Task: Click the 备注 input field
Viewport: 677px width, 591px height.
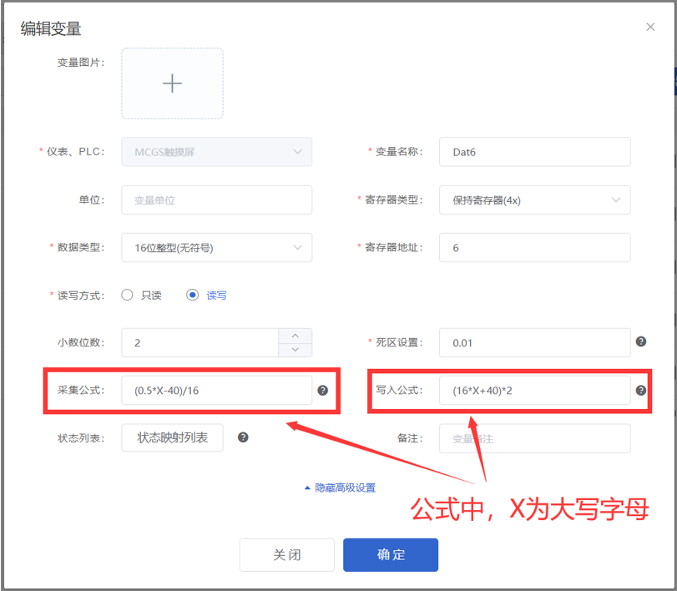Action: (534, 438)
